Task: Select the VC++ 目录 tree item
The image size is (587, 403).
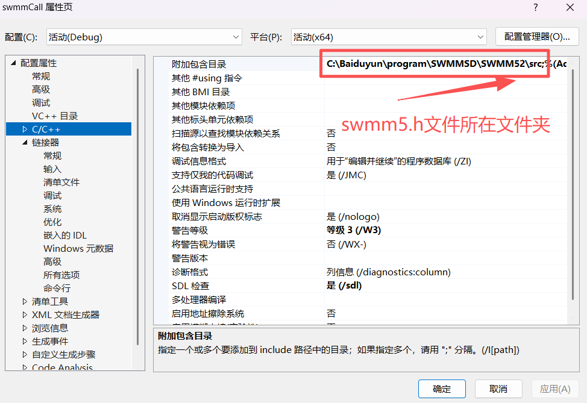Action: (55, 116)
